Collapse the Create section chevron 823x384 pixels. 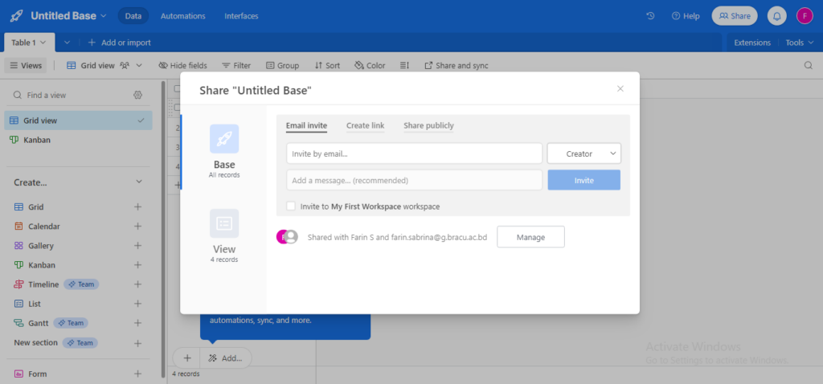138,182
